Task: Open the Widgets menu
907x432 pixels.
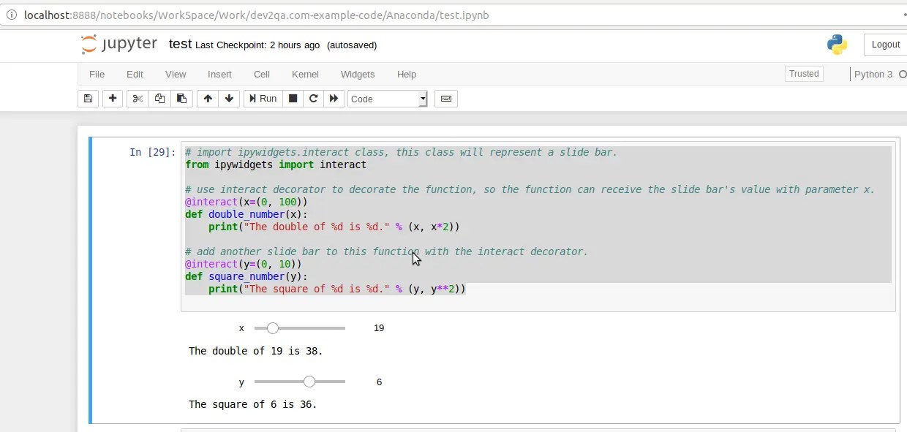Action: [358, 74]
